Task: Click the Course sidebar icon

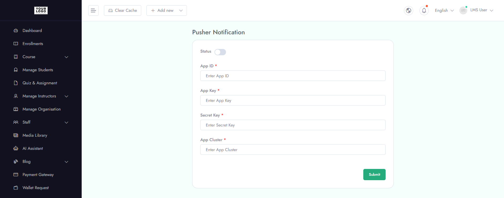Action: (x=16, y=57)
